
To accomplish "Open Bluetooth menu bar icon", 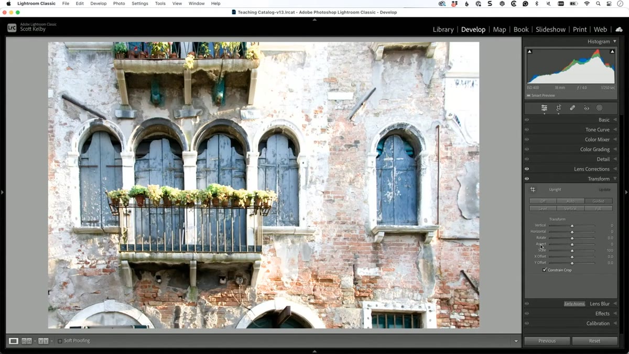I will pos(537,4).
